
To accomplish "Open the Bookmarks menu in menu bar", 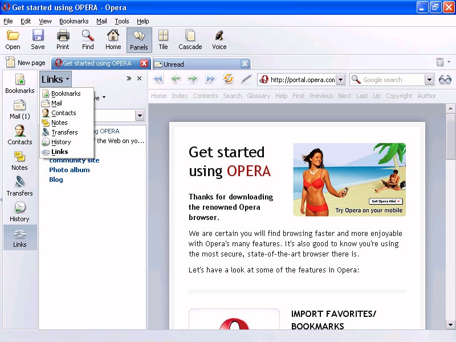I will click(x=74, y=21).
